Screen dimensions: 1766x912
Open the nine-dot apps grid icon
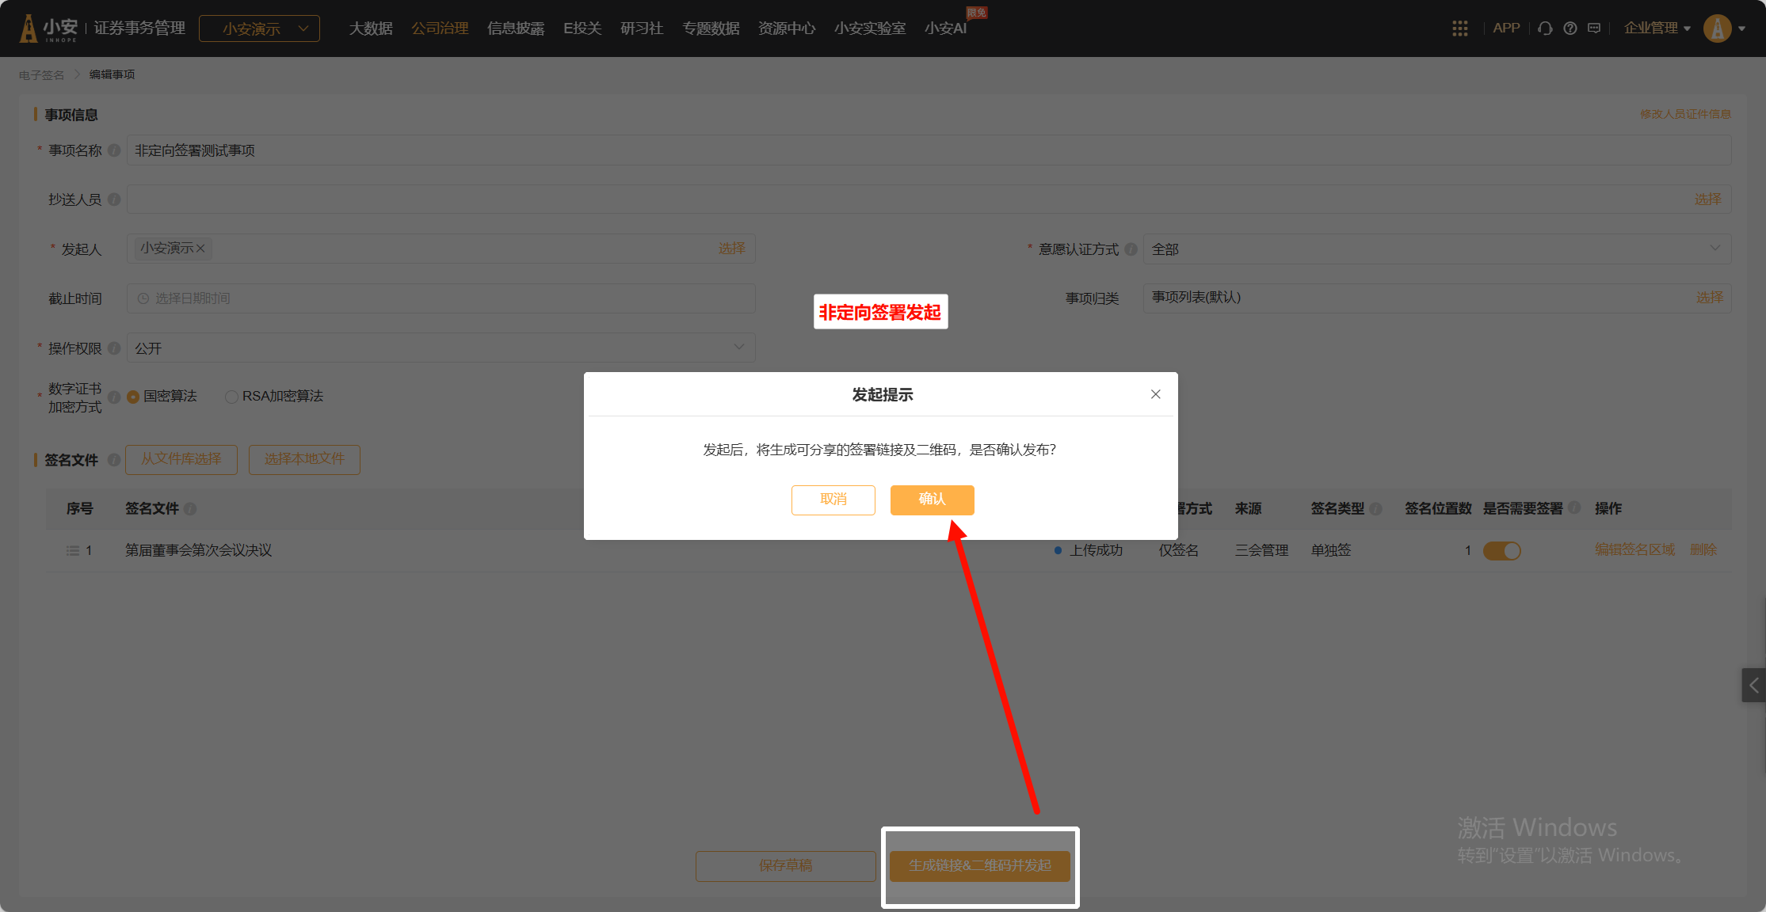coord(1459,28)
